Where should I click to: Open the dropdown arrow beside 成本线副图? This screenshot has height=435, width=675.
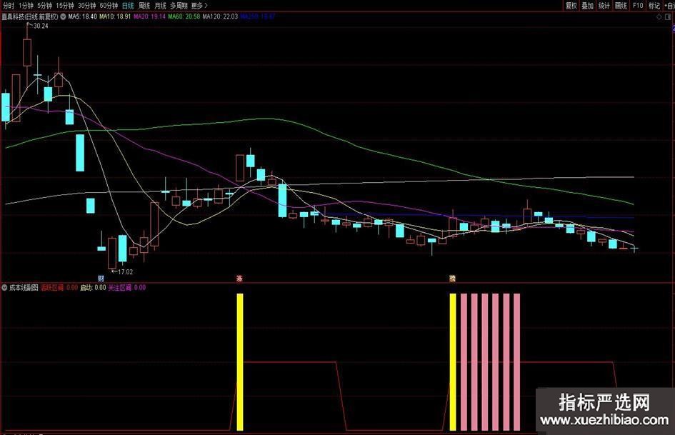click(4, 287)
